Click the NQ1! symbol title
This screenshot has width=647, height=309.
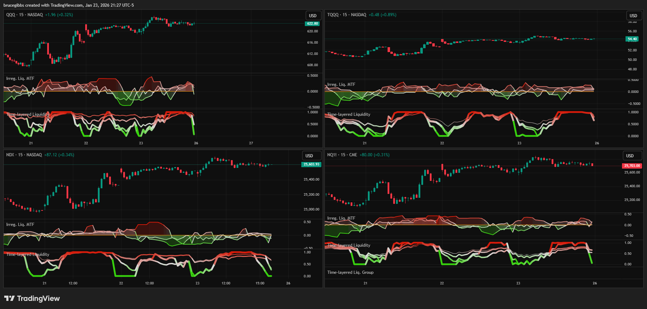(332, 155)
